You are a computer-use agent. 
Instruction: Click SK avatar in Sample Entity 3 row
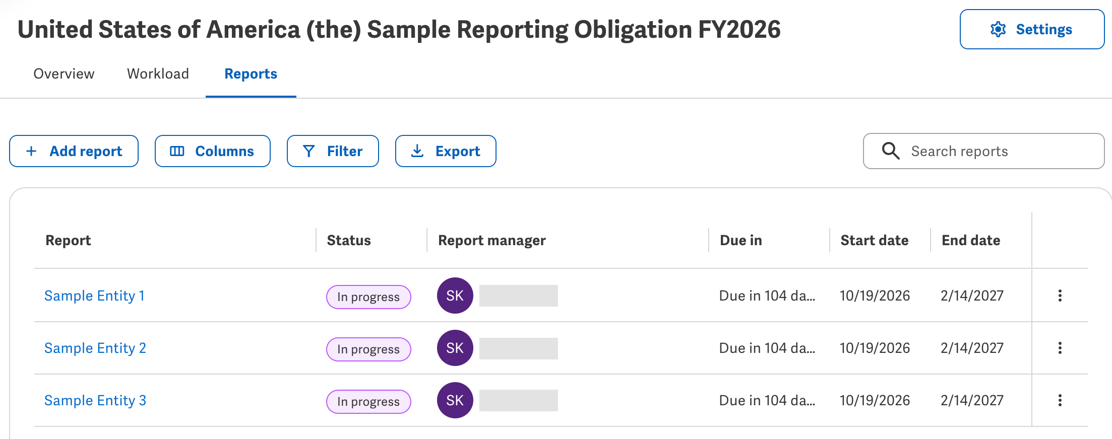click(455, 400)
